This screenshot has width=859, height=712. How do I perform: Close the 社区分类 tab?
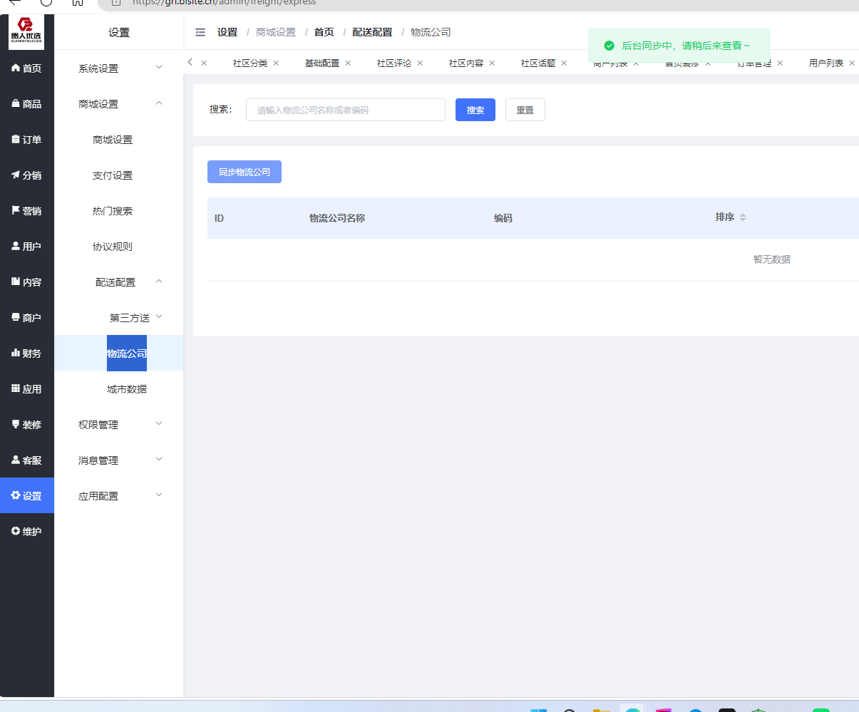coord(276,63)
